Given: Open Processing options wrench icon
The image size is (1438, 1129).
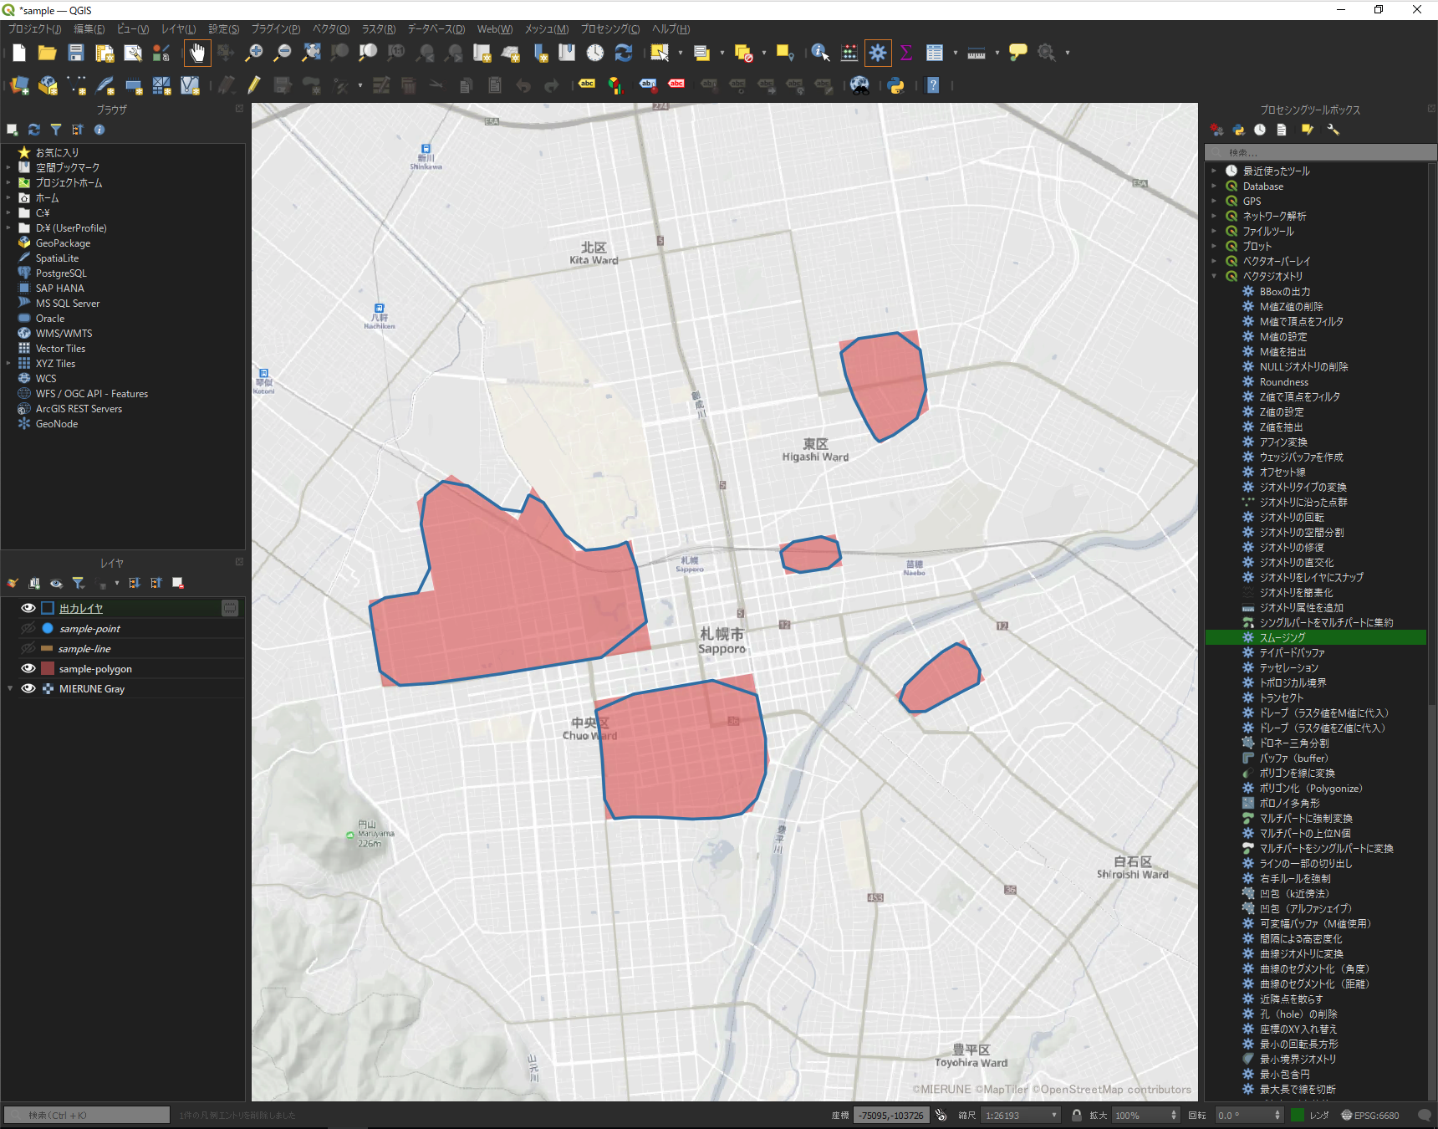Looking at the screenshot, I should [x=1333, y=130].
